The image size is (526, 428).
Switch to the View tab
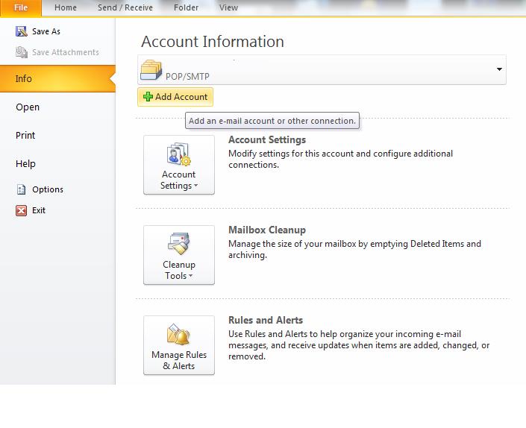coord(228,7)
